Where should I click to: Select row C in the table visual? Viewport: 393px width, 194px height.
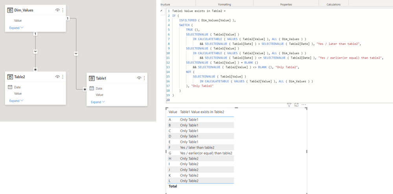pyautogui.click(x=201, y=131)
